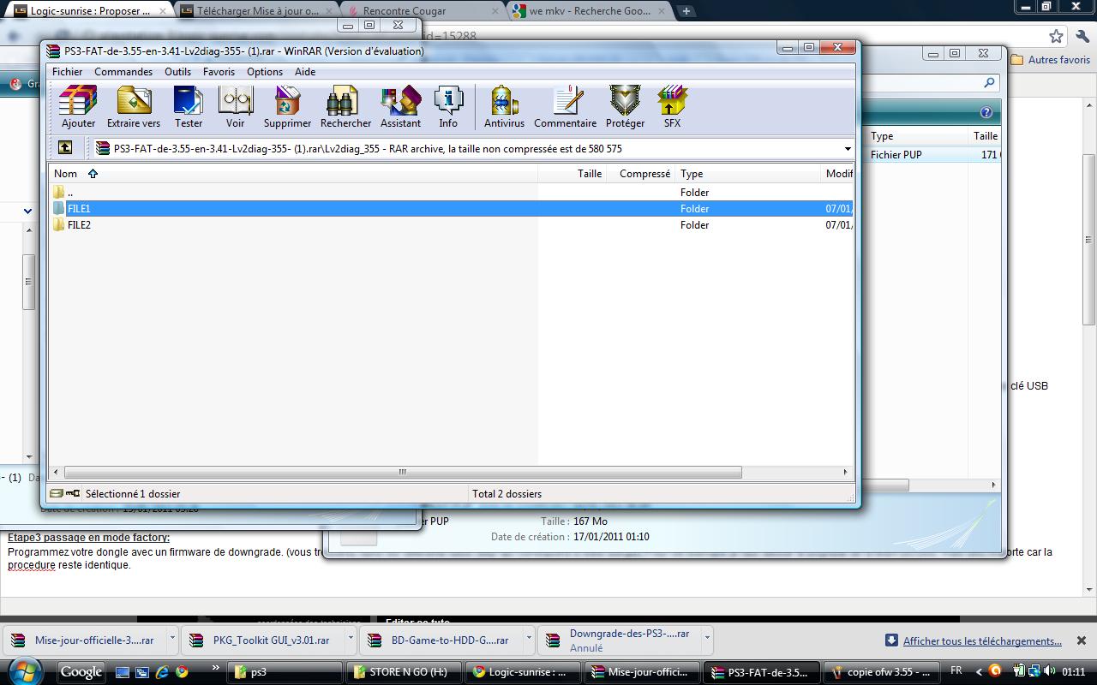Open the Autres favoris bookmarks folder
This screenshot has height=685, width=1097.
[1051, 60]
